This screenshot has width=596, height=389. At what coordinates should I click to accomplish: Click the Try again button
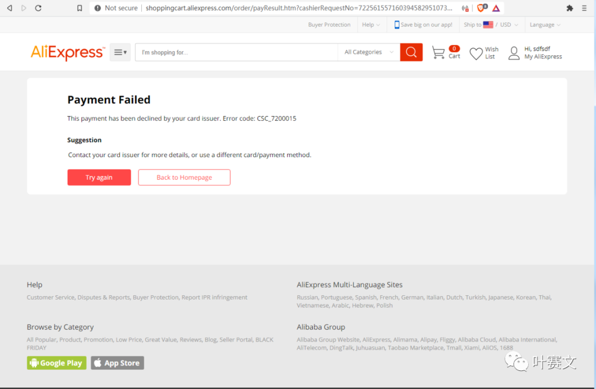[x=99, y=178]
